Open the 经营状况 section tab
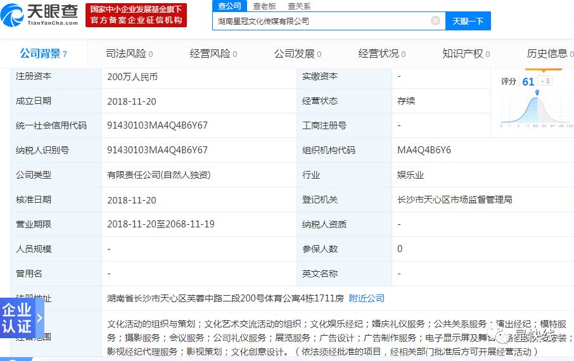574x361 pixels. coord(382,54)
